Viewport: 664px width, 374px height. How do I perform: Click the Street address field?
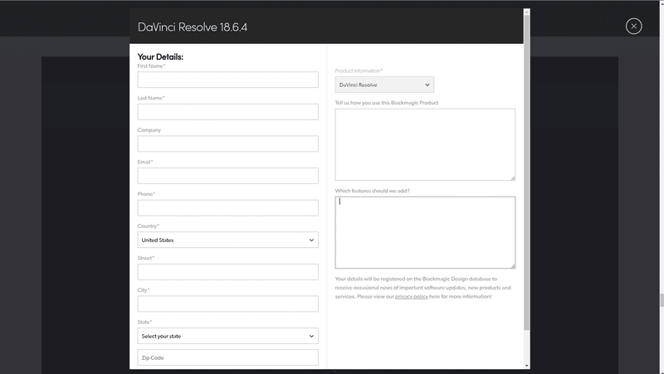(x=227, y=272)
